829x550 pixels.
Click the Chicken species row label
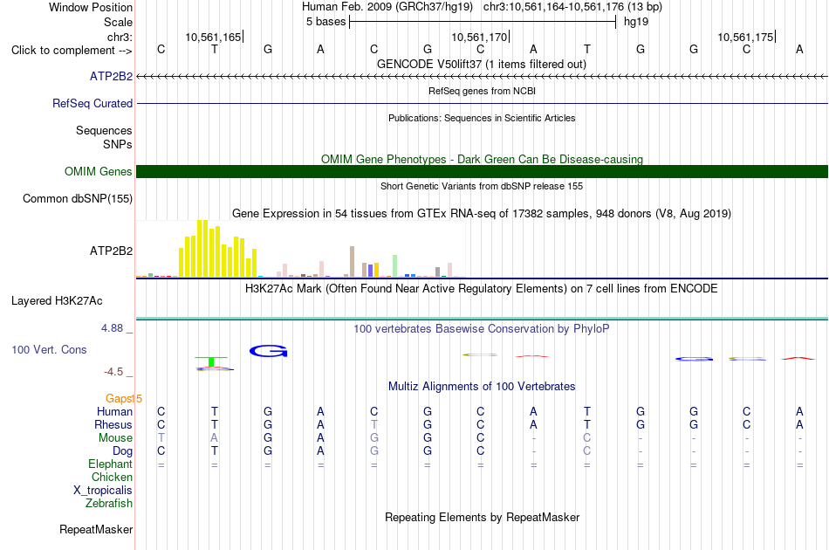pos(112,477)
